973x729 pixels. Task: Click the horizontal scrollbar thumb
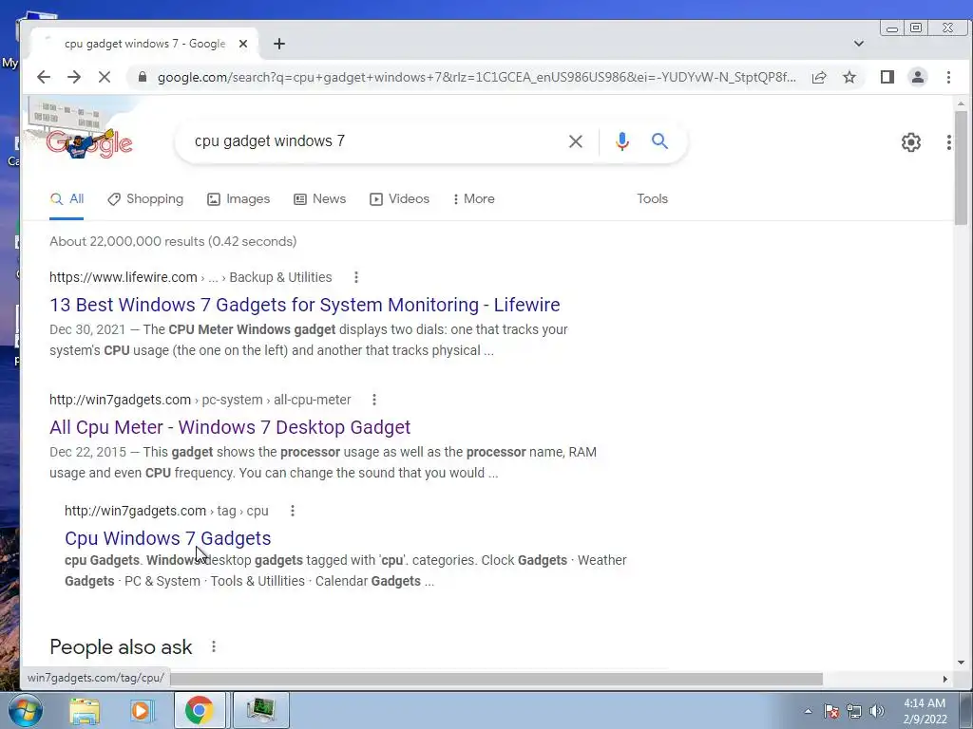(496, 679)
